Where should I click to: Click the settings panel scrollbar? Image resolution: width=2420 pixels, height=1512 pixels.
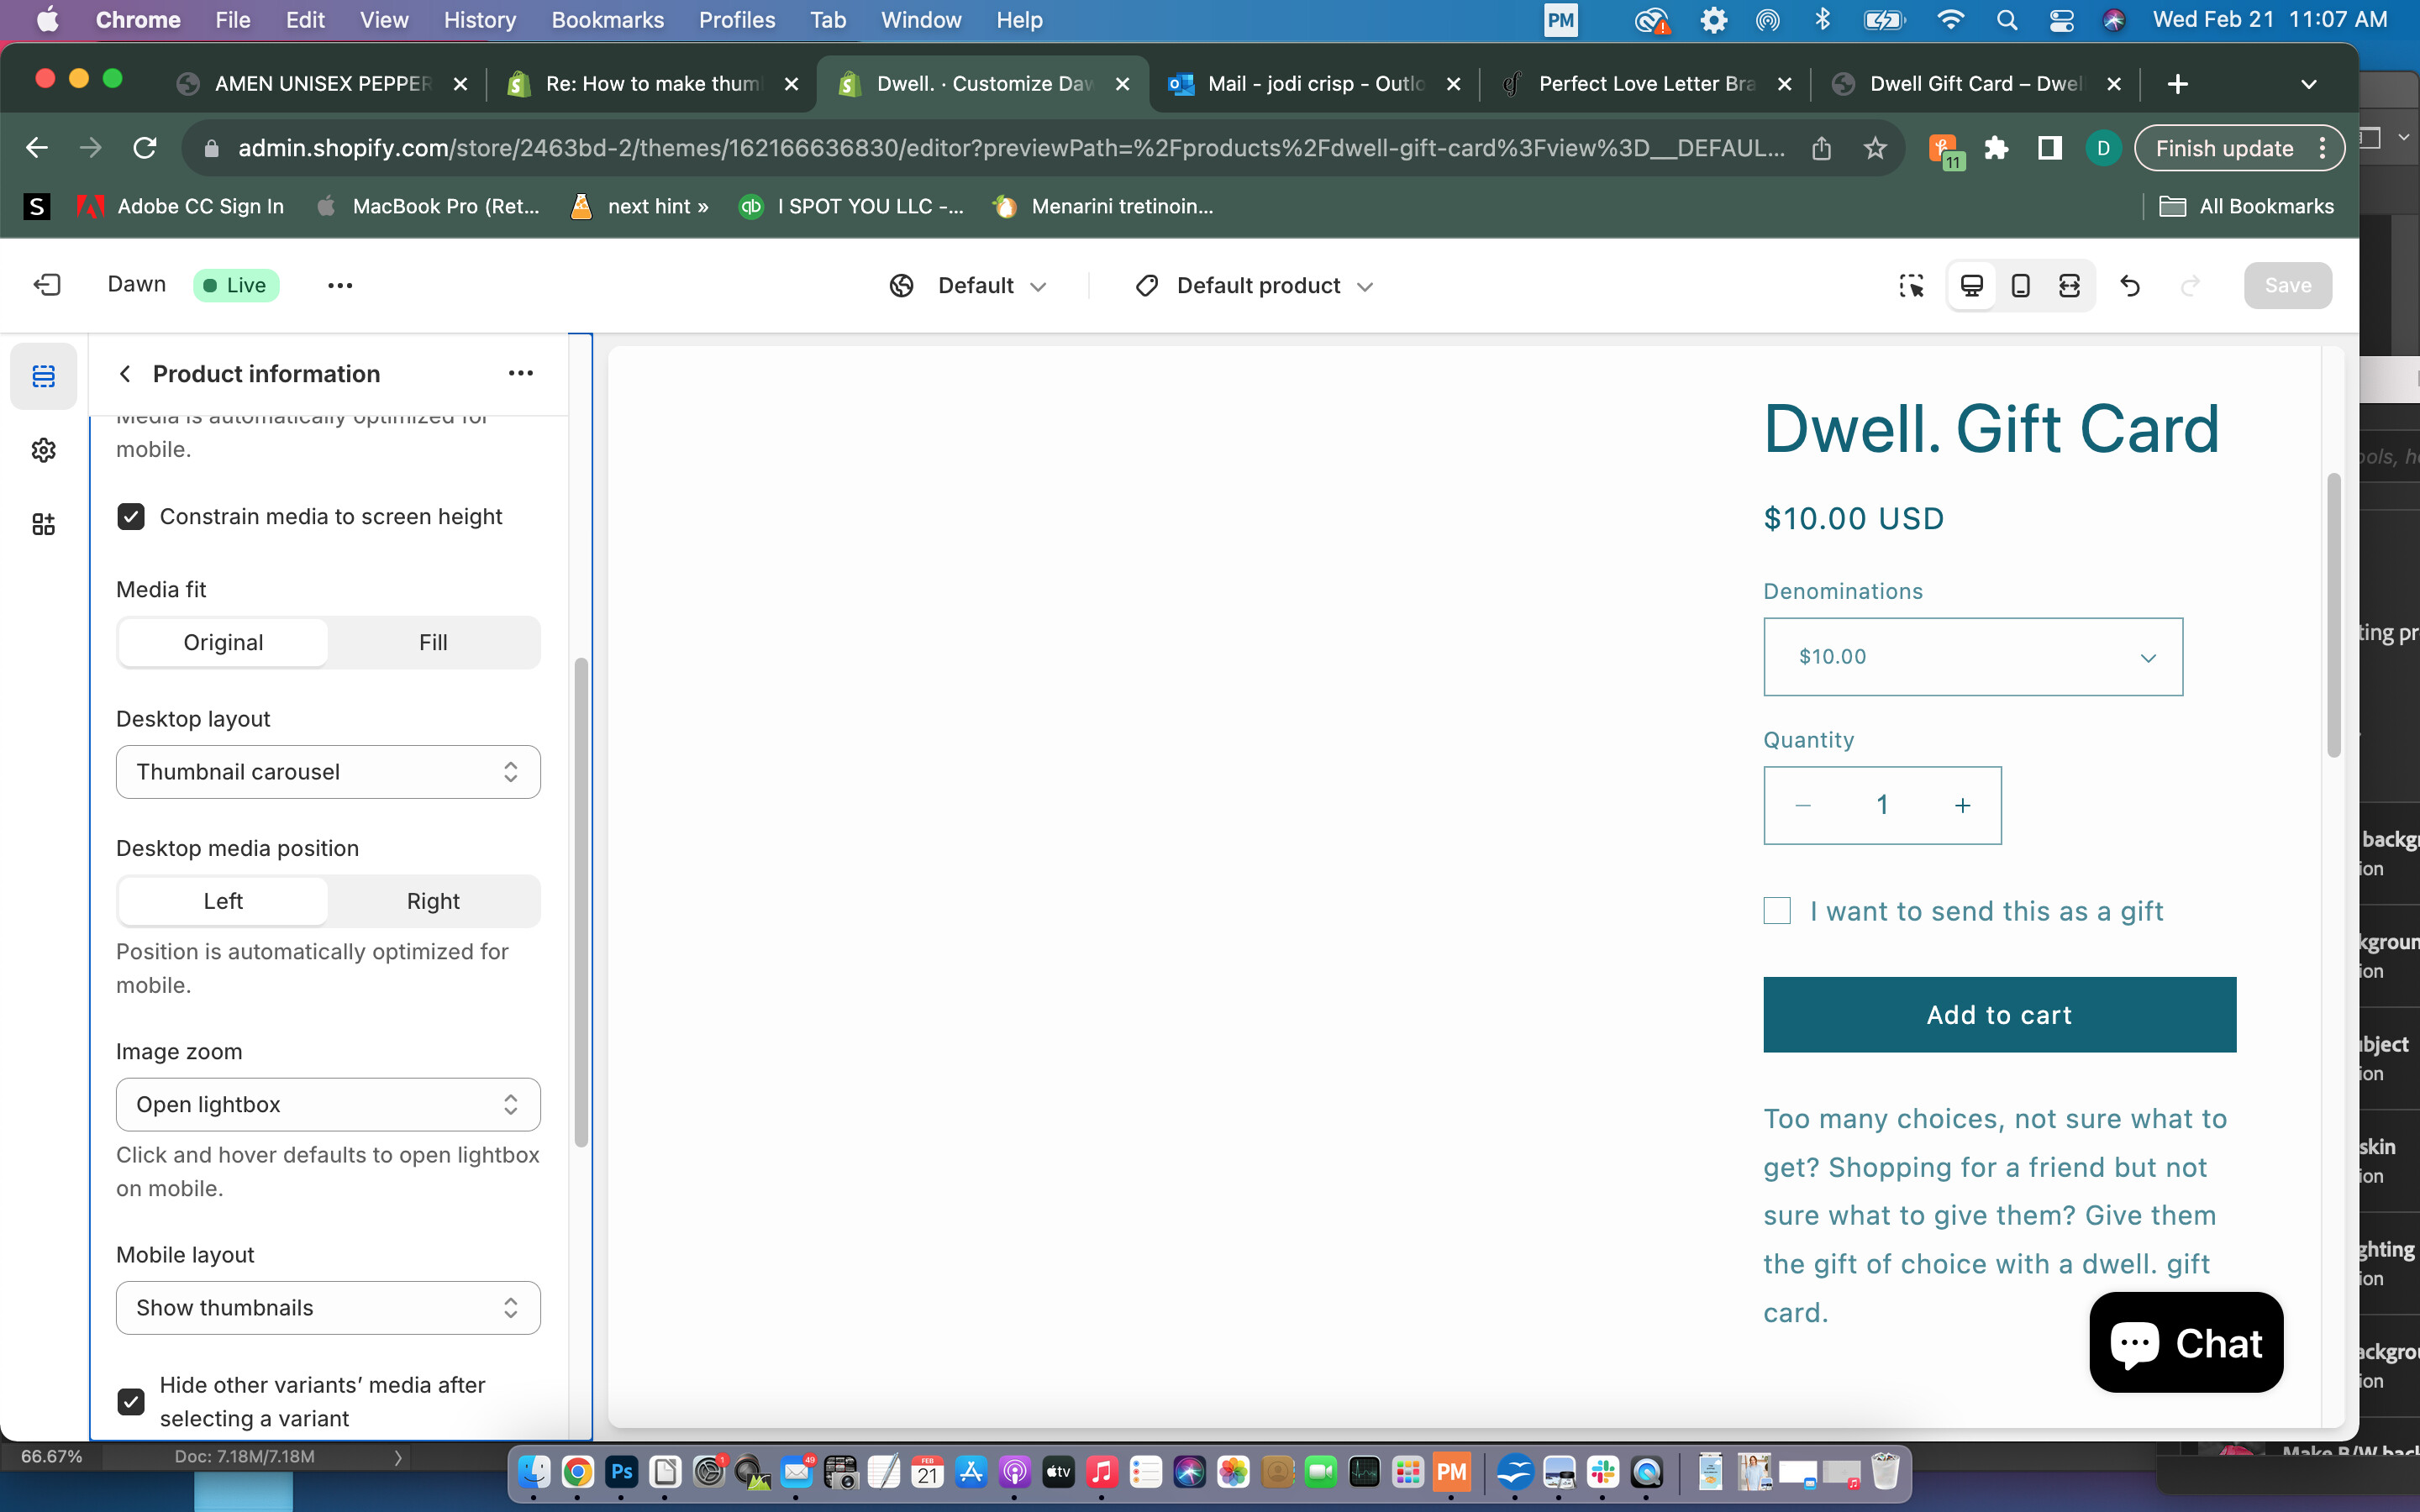click(581, 900)
